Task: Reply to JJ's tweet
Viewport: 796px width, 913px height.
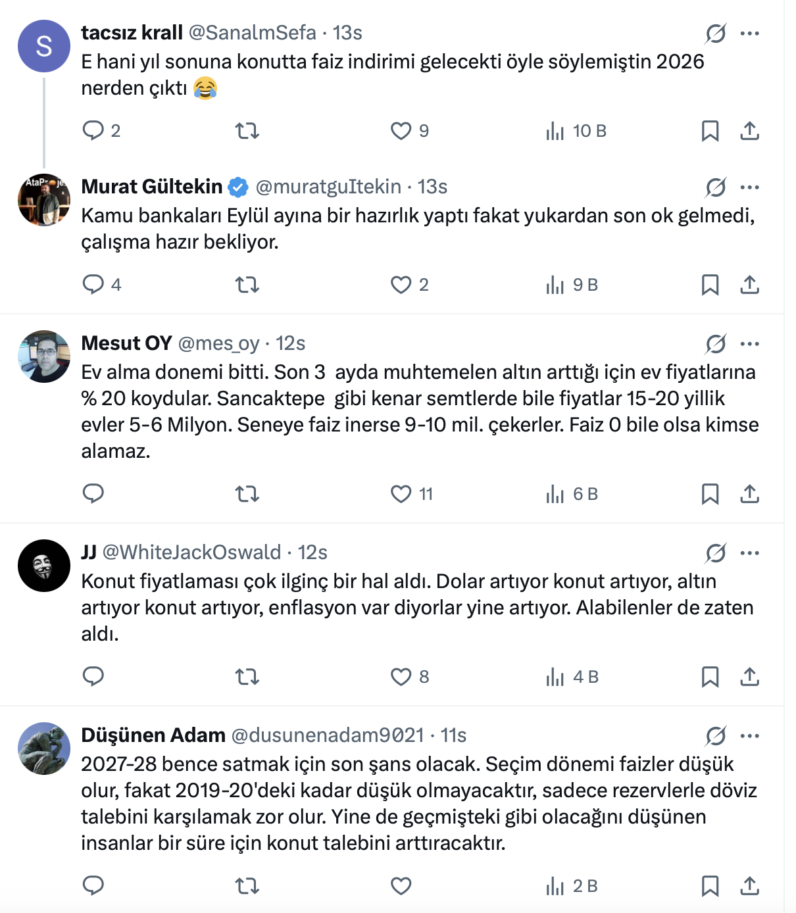Action: coord(93,676)
